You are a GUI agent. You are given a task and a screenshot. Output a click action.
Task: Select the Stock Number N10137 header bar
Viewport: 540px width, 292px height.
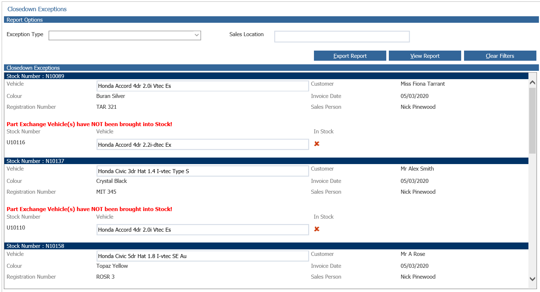point(266,161)
